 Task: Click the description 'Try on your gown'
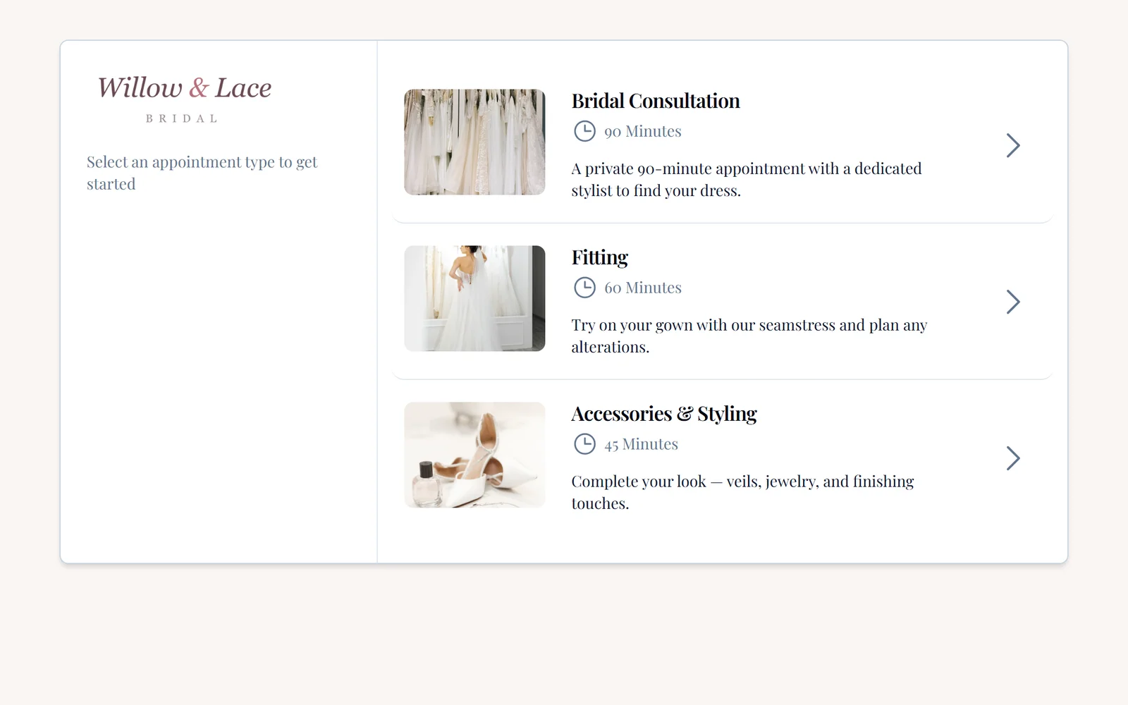pyautogui.click(x=749, y=336)
